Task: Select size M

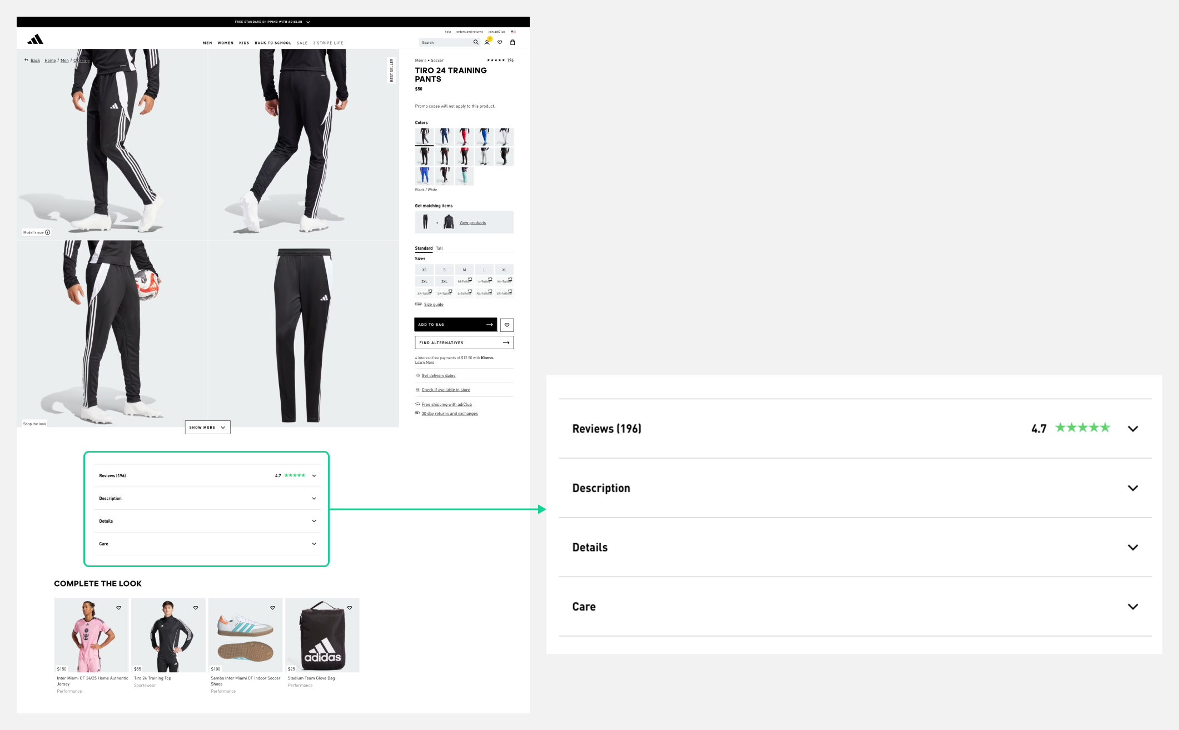Action: [464, 270]
